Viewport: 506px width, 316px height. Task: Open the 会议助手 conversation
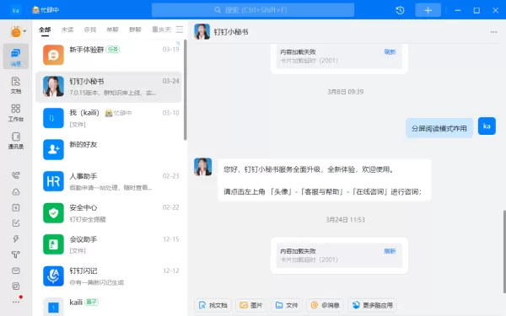[109, 244]
